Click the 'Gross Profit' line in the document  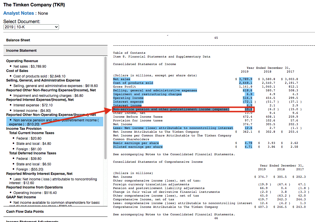coord(124,87)
